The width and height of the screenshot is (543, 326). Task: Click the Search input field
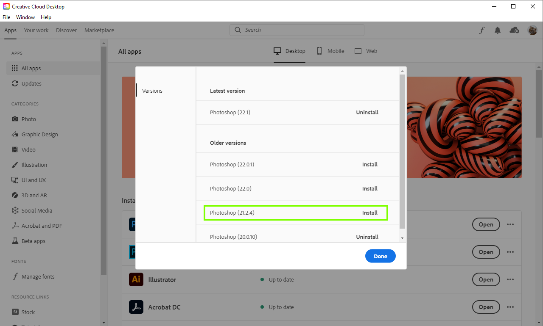(297, 30)
